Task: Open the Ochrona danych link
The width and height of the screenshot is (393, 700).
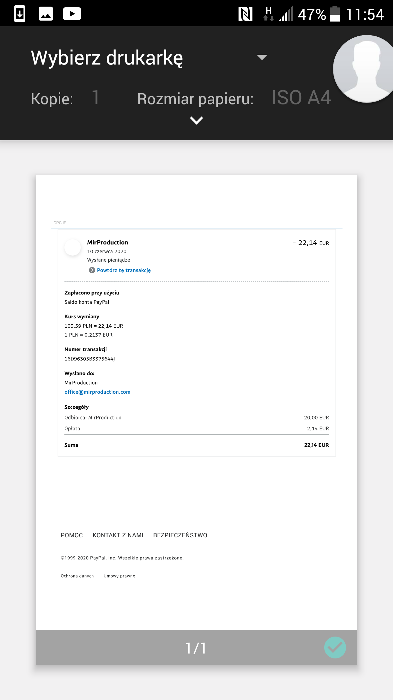Action: click(77, 576)
